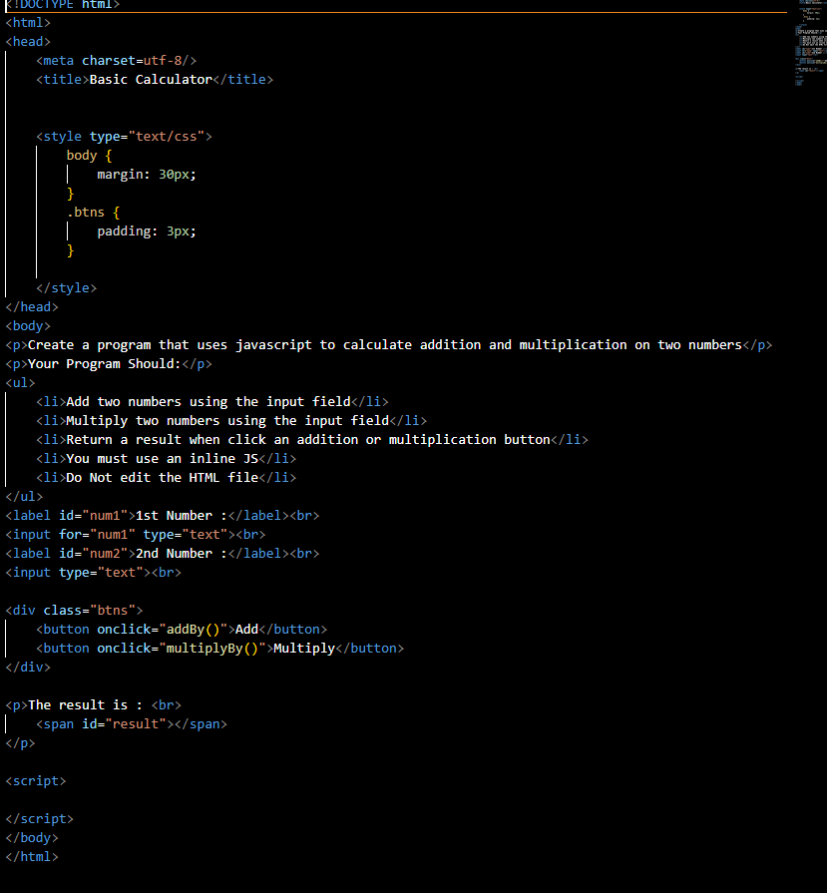Position cursor inside the empty script tag
The width and height of the screenshot is (827, 893).
[x=60, y=799]
